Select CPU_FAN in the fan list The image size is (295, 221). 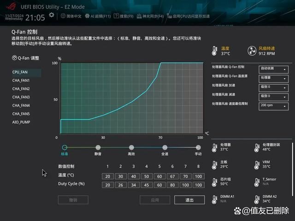(x=26, y=72)
